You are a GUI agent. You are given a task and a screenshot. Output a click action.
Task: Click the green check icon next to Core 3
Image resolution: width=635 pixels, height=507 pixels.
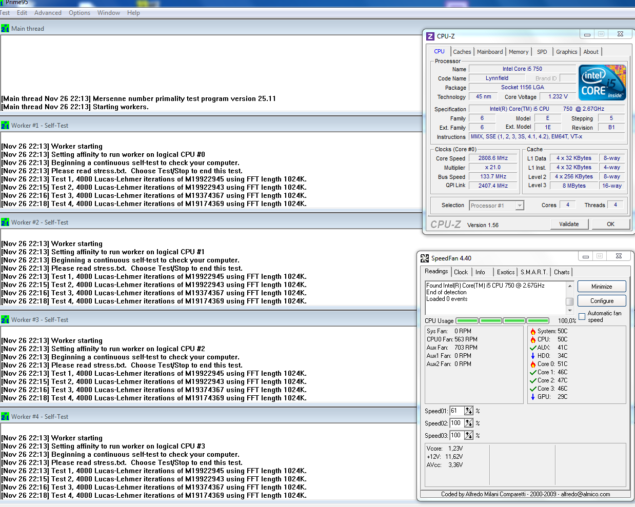533,389
